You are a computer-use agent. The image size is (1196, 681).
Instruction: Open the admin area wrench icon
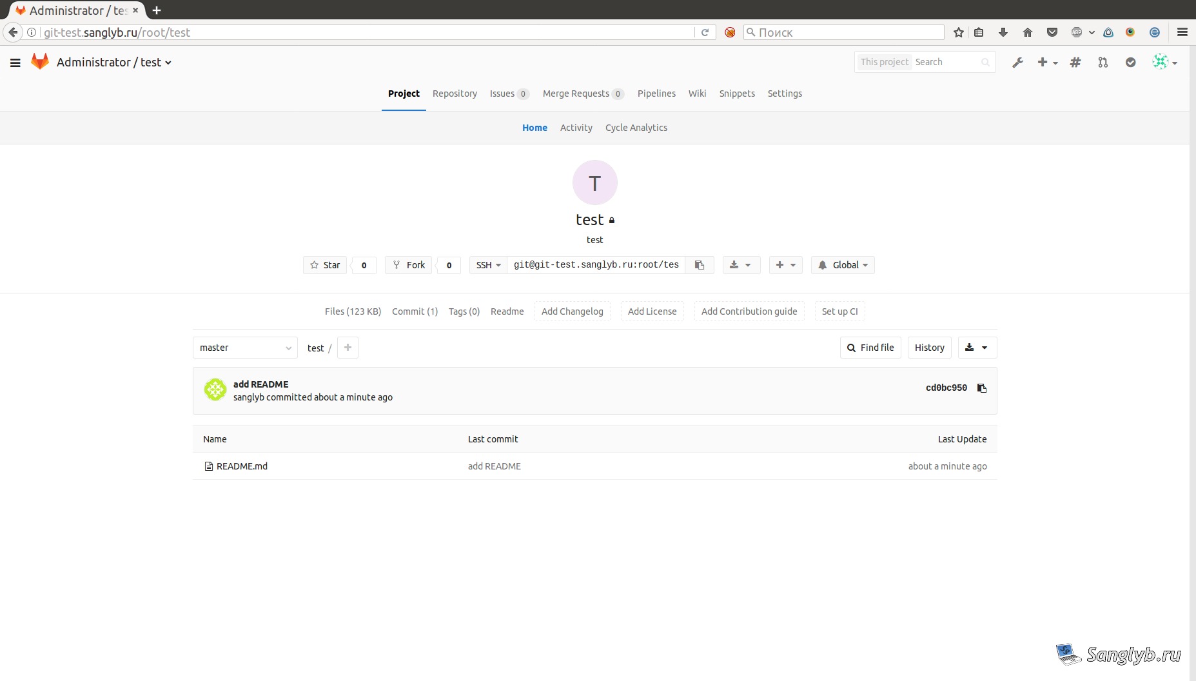(1017, 63)
